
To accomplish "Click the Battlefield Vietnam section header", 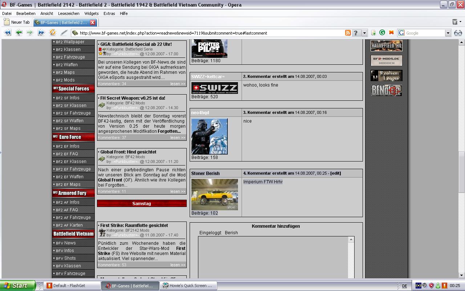I will pos(73,234).
